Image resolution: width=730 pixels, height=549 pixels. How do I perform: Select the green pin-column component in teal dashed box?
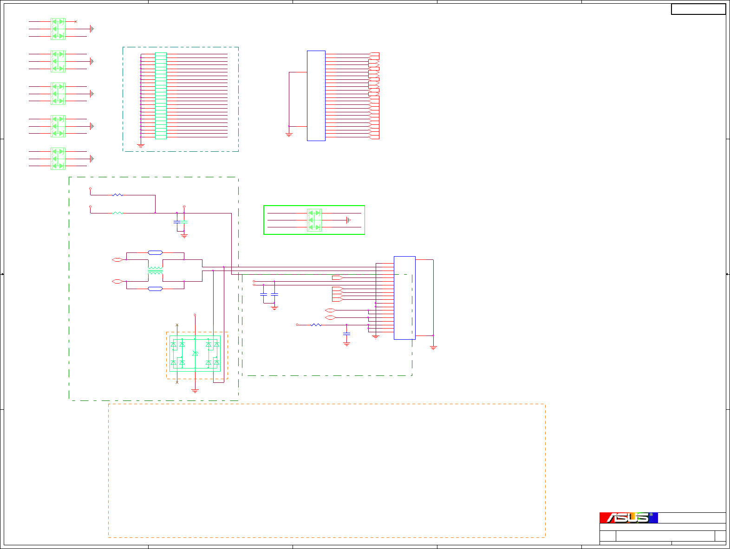161,96
